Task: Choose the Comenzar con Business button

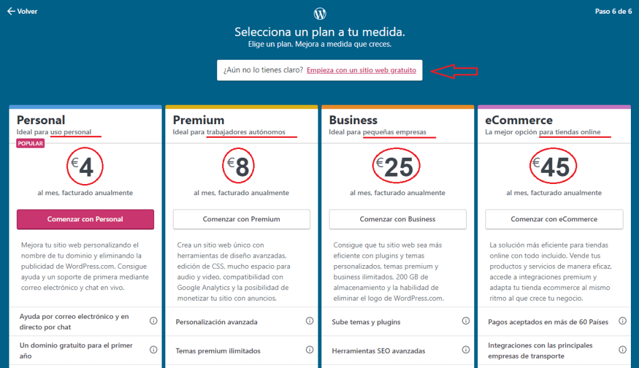Action: [x=398, y=219]
